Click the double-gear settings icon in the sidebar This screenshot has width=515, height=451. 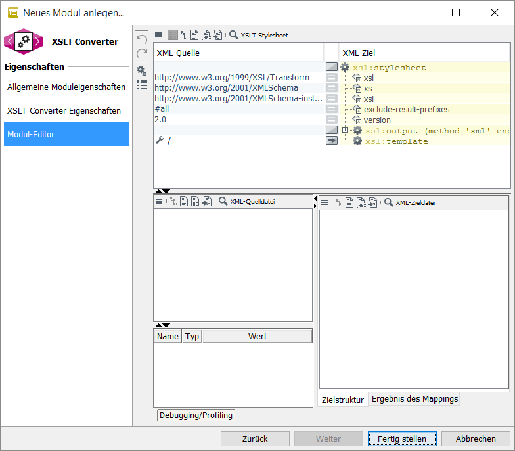pos(141,70)
